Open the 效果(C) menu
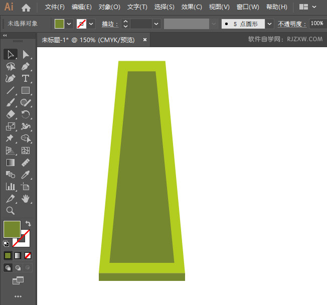This screenshot has width=327, height=305. [x=192, y=7]
